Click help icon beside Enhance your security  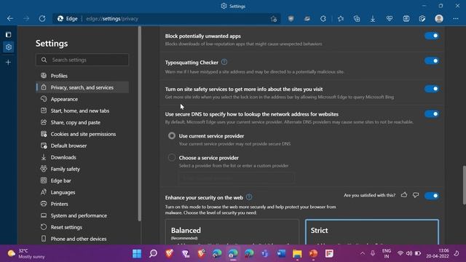249,197
